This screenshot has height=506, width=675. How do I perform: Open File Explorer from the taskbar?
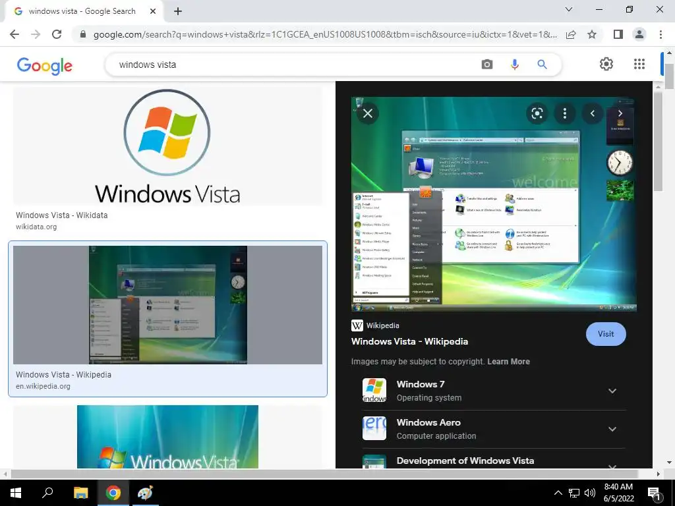coord(80,493)
